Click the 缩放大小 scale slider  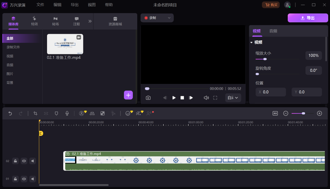277,59
